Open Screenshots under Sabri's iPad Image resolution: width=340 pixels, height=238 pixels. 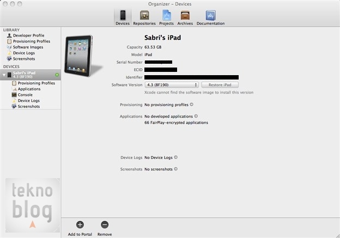(x=26, y=106)
